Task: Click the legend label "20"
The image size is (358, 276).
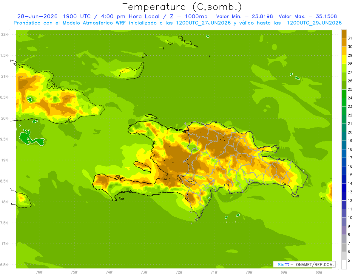Action: pos(350,132)
